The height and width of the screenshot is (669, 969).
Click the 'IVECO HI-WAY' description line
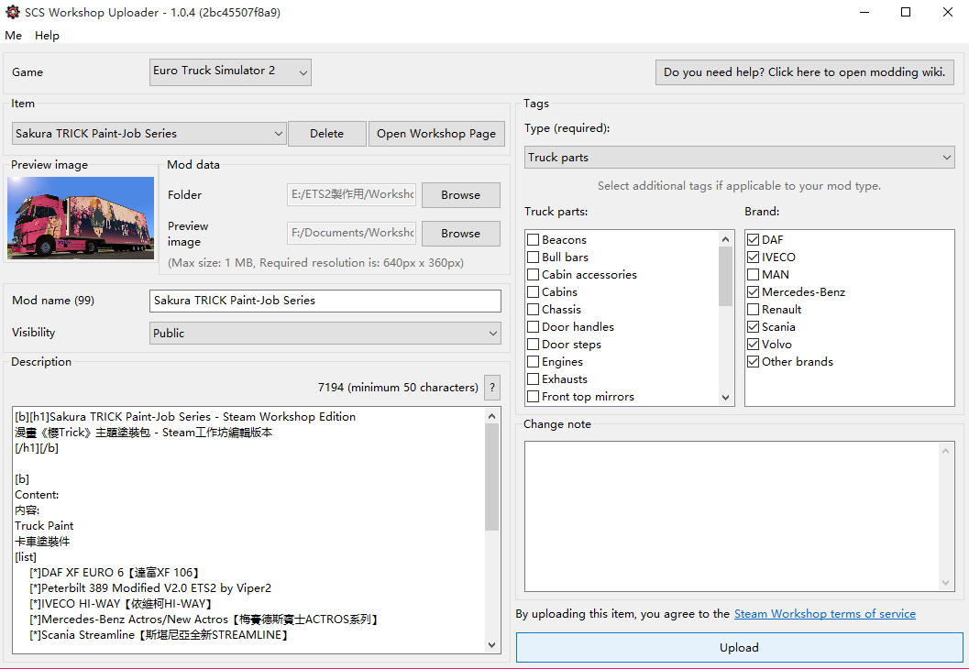[122, 604]
